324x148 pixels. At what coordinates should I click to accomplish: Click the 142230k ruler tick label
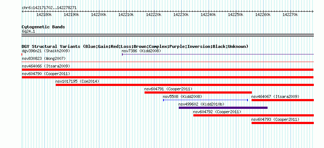[181, 15]
